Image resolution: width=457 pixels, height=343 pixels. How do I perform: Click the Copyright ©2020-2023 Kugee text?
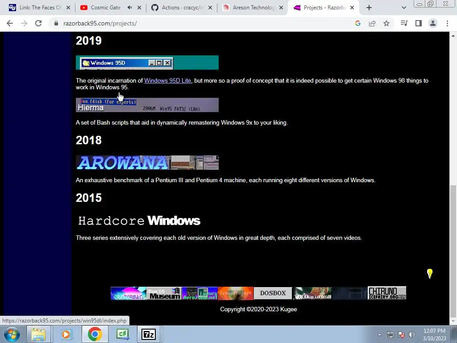point(258,309)
